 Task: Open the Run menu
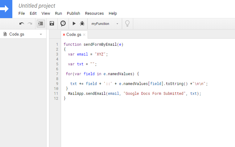pyautogui.click(x=58, y=14)
